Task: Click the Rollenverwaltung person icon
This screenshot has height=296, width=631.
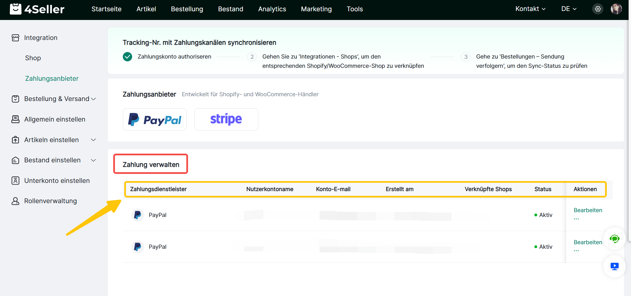Action: [15, 201]
